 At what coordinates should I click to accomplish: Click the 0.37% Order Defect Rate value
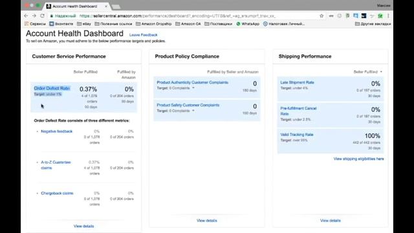coord(88,89)
